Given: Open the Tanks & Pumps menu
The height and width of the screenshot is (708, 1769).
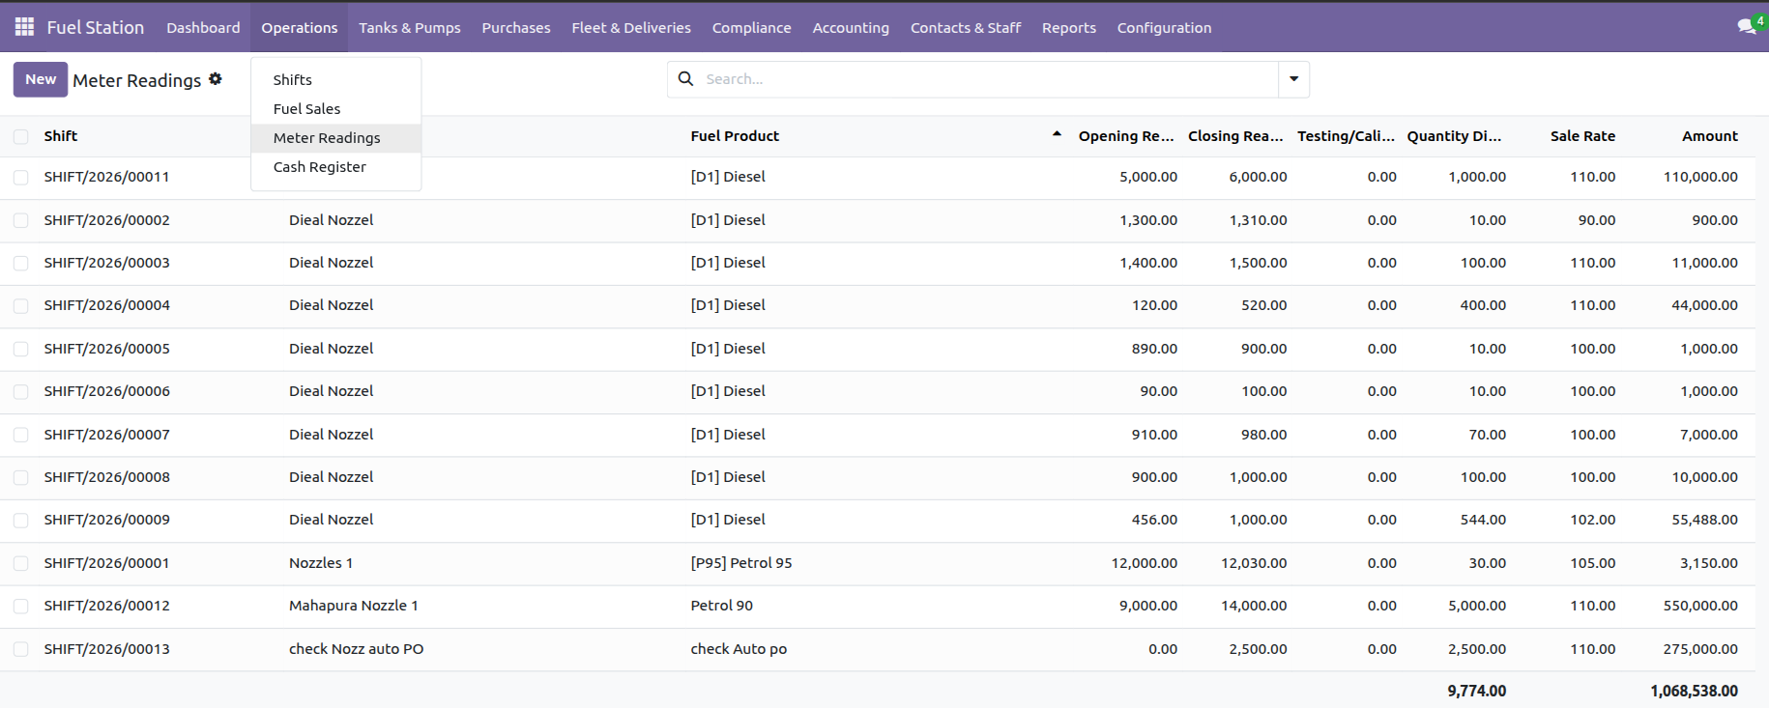Looking at the screenshot, I should pos(410,27).
